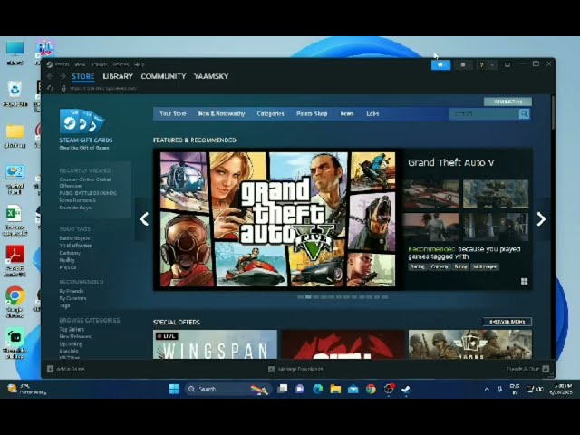The height and width of the screenshot is (435, 580).
Task: Open the By Friends recommendations
Action: [72, 291]
